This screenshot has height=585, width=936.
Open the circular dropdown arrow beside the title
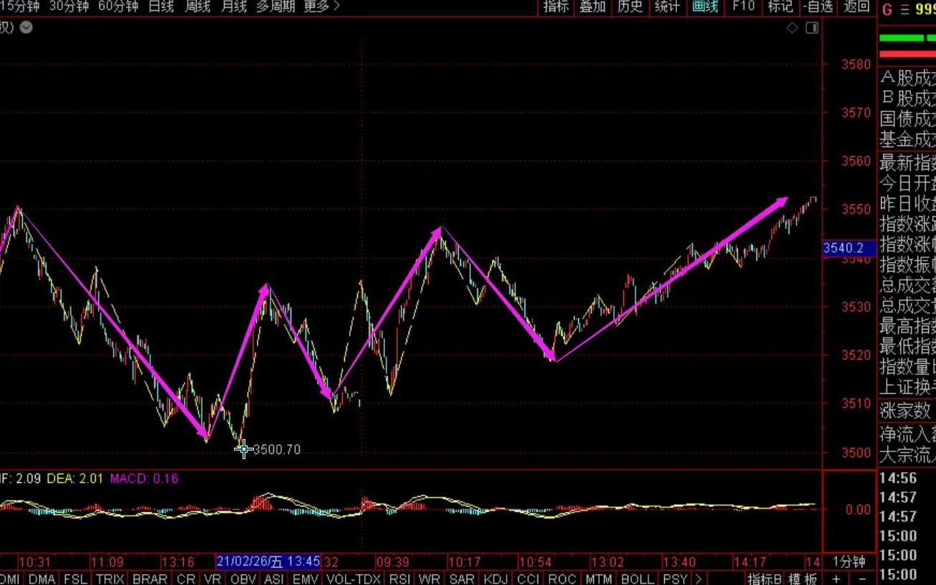(26, 28)
